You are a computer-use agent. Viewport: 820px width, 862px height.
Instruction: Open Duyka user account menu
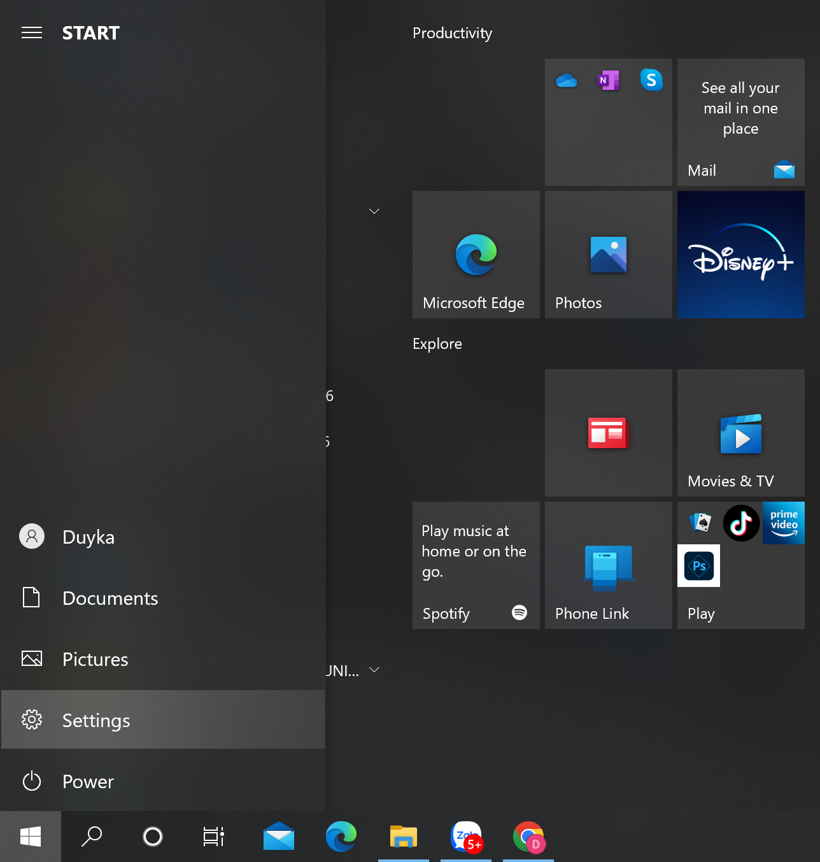(163, 537)
